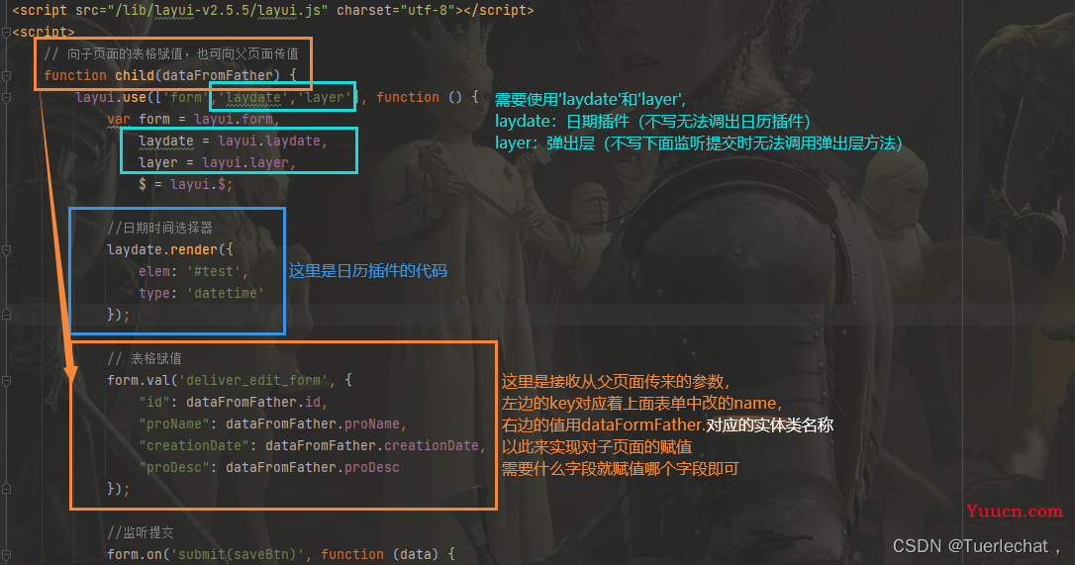This screenshot has width=1075, height=565.
Task: Click layui.form in the variable assignment
Action: click(x=233, y=119)
